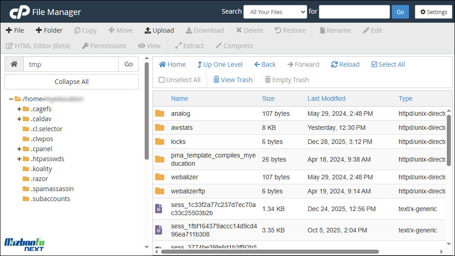
Task: Open View Trash
Action: tap(233, 80)
